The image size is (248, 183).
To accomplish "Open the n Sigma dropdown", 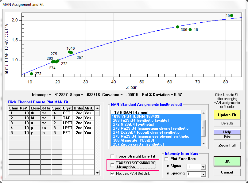I will (x=203, y=167).
